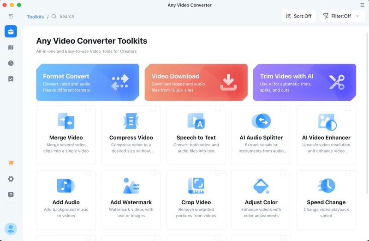Expand the Filter:Off dropdown
Screen dimensions: 369x241
point(342,16)
